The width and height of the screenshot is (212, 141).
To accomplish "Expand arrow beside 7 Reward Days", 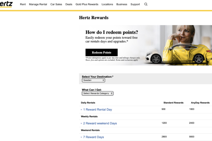I will pos(81,137).
